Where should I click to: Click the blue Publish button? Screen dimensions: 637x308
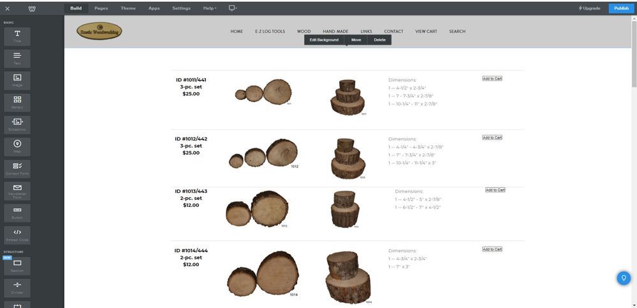coord(621,8)
